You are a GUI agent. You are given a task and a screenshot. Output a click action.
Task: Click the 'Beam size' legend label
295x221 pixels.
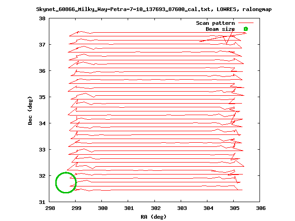(220, 29)
